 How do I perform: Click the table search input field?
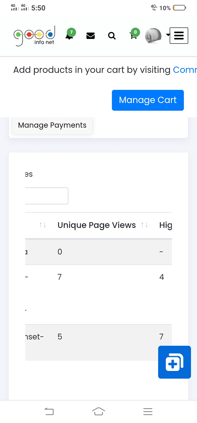pyautogui.click(x=47, y=196)
